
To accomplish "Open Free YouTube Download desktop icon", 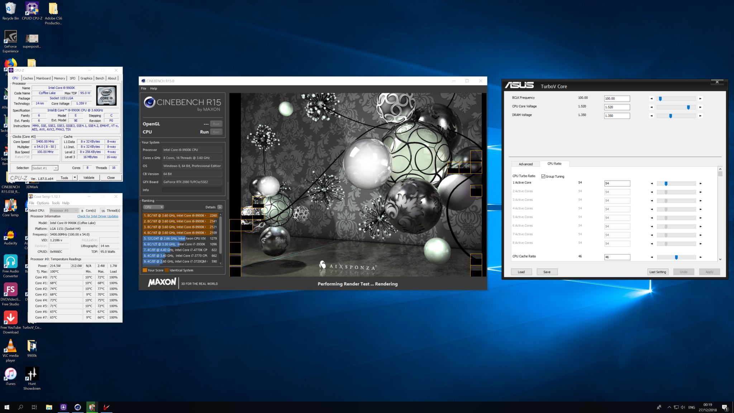I will (x=10, y=322).
